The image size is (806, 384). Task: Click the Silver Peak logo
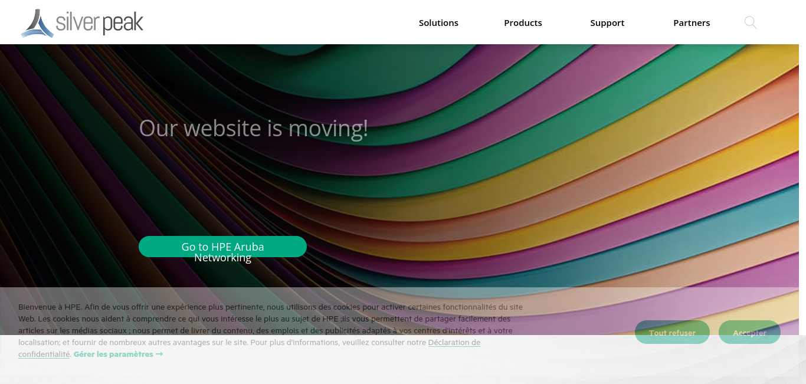(x=82, y=23)
